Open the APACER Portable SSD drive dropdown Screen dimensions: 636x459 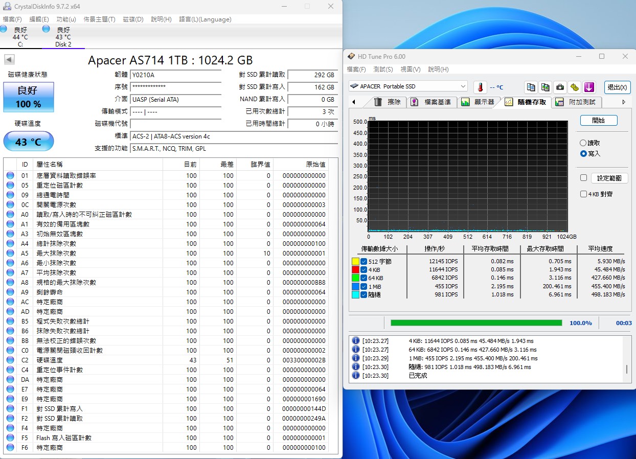pos(463,86)
